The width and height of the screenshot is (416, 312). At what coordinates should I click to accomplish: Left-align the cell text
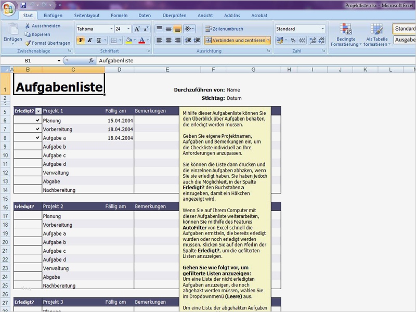159,41
